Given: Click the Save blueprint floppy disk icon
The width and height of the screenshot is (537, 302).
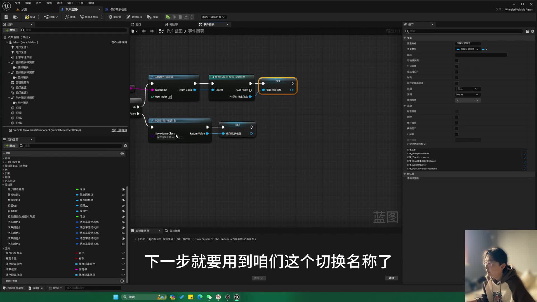Looking at the screenshot, I should (x=6, y=17).
